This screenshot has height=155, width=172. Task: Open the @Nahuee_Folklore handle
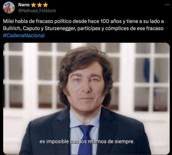coord(37,11)
